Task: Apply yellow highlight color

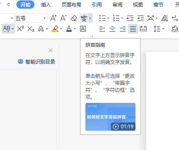Action: tap(55, 29)
